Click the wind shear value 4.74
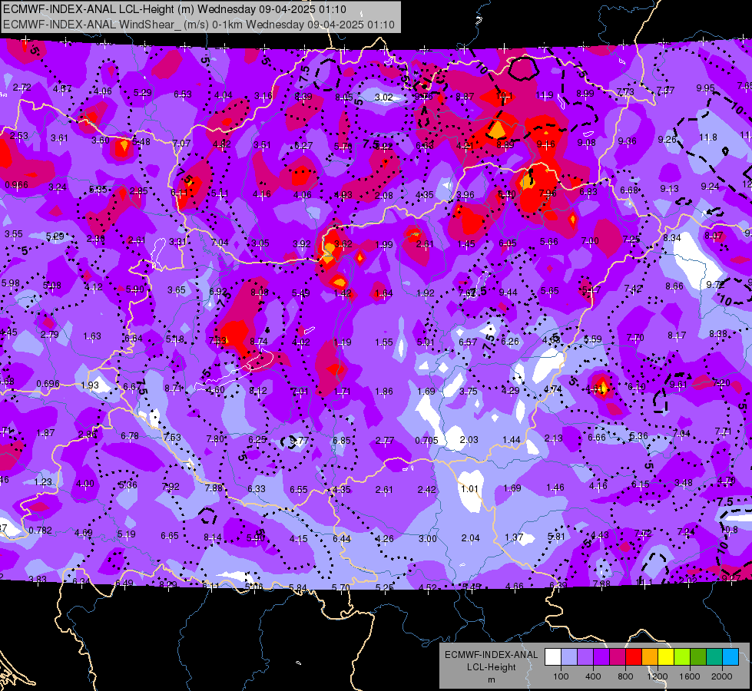 click(x=552, y=389)
